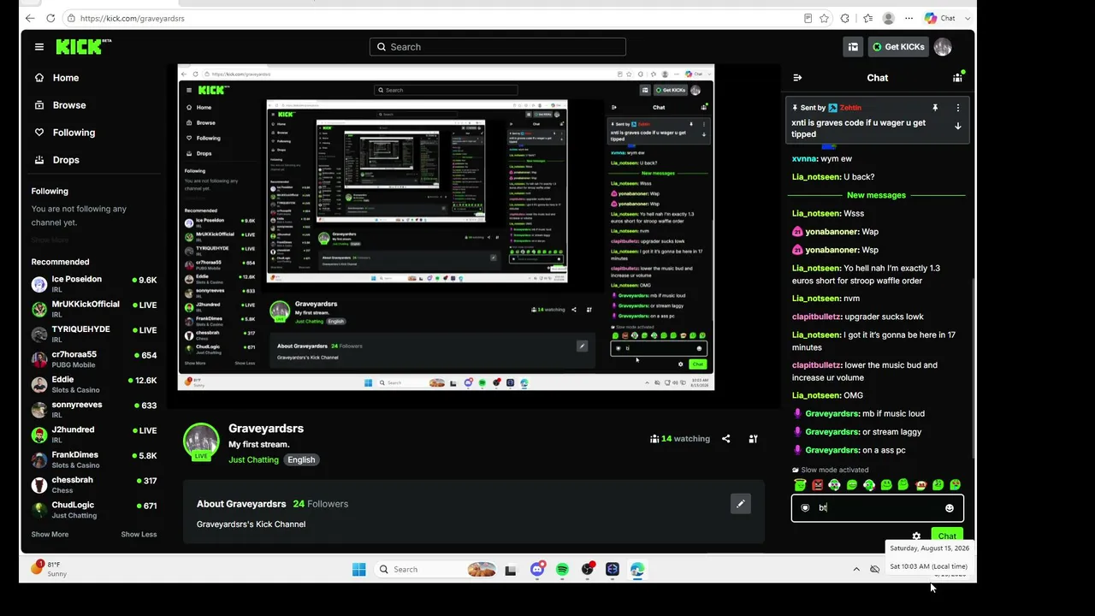The width and height of the screenshot is (1095, 616).
Task: Open the user profile avatar menu
Action: 943,47
